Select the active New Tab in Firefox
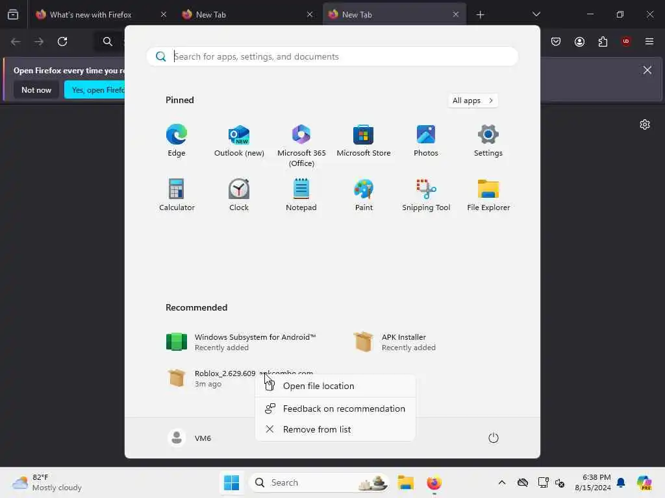The image size is (665, 498). tap(394, 14)
